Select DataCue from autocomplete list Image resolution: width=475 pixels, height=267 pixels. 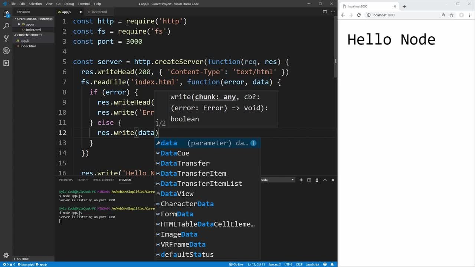(208, 153)
